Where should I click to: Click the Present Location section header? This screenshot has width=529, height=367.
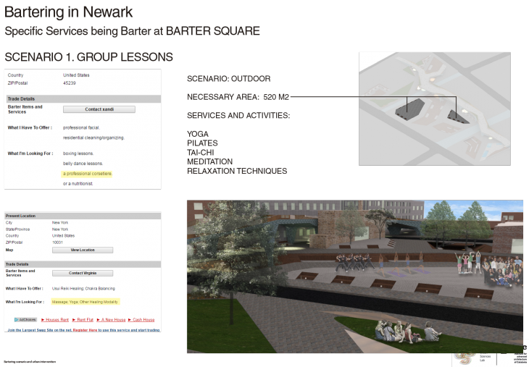(x=22, y=216)
